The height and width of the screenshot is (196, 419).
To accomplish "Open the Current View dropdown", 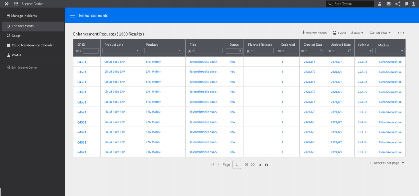I will pos(380,33).
